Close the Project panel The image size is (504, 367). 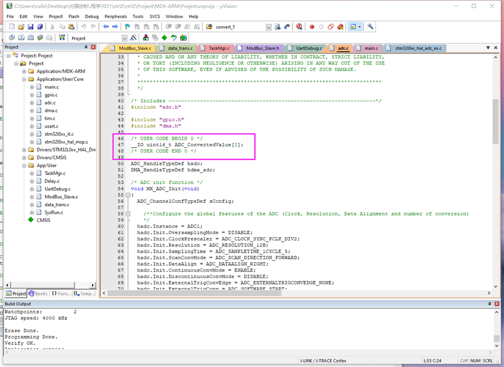tap(93, 47)
